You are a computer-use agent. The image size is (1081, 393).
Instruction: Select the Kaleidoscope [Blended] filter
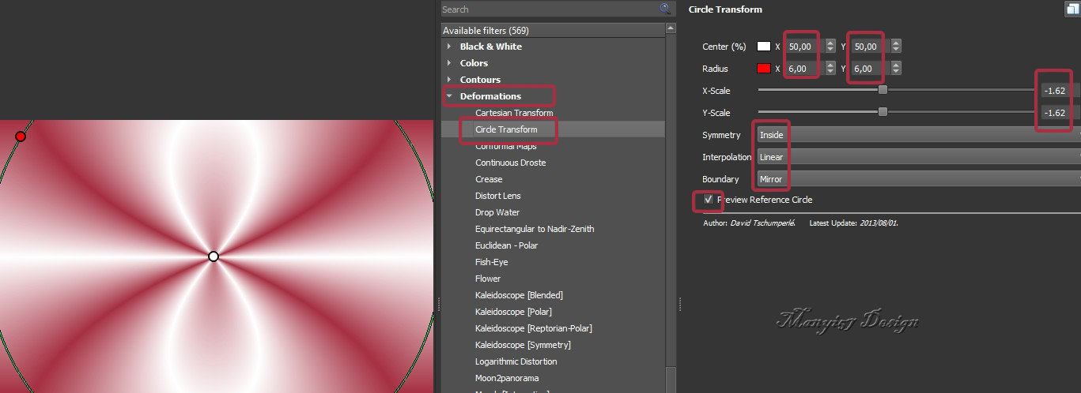point(519,295)
